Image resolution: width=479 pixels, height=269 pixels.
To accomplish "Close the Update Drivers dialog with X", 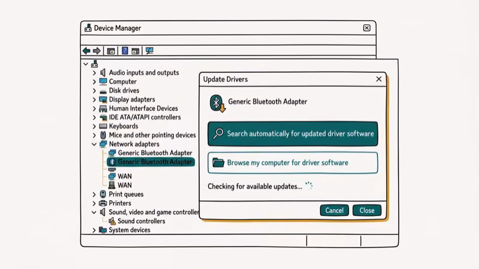I will click(x=379, y=80).
